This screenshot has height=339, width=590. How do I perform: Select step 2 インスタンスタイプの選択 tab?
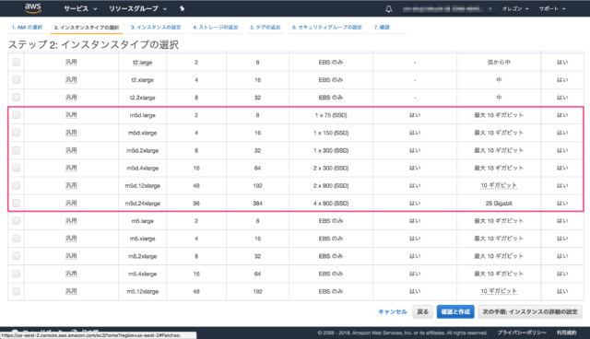coord(87,28)
